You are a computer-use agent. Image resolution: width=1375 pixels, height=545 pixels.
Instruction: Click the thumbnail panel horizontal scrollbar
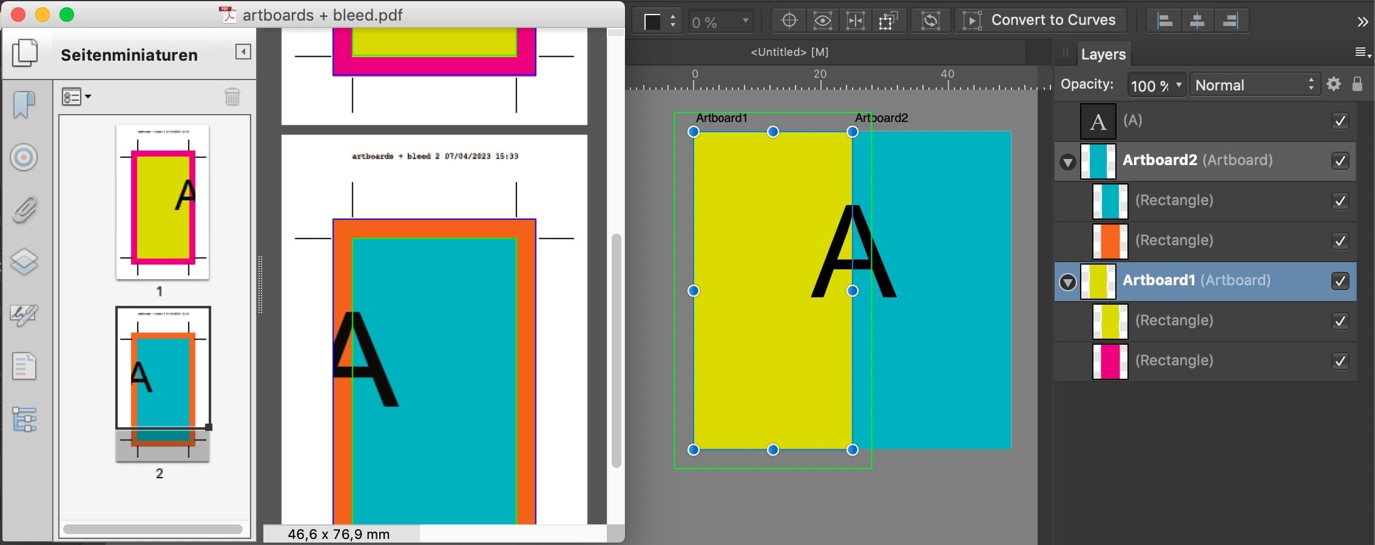tap(153, 529)
